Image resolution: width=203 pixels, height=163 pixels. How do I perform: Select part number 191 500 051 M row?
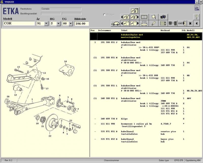pyautogui.click(x=109, y=58)
